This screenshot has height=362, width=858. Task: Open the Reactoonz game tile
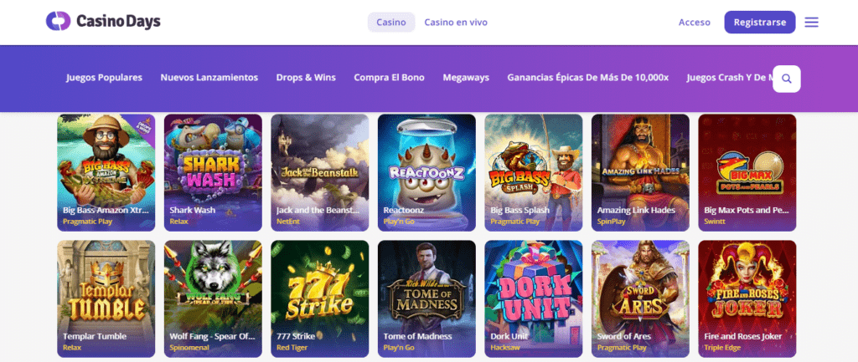pos(426,172)
